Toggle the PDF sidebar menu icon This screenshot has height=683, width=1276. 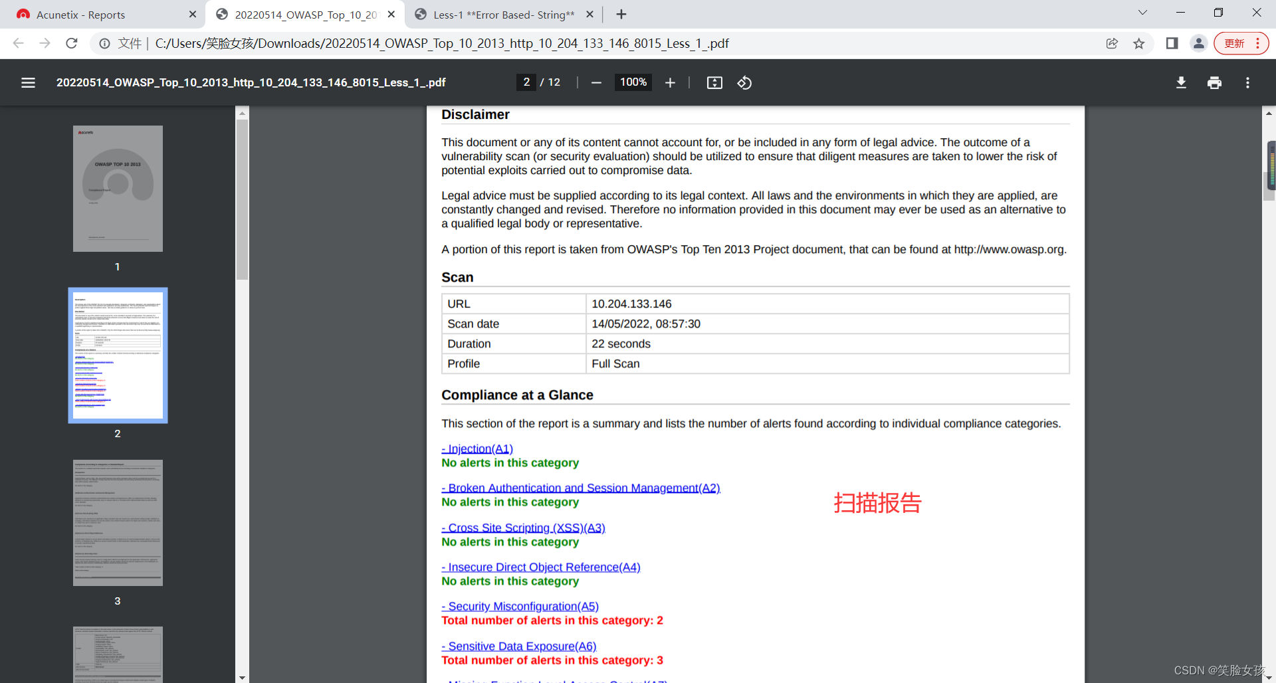click(x=28, y=82)
